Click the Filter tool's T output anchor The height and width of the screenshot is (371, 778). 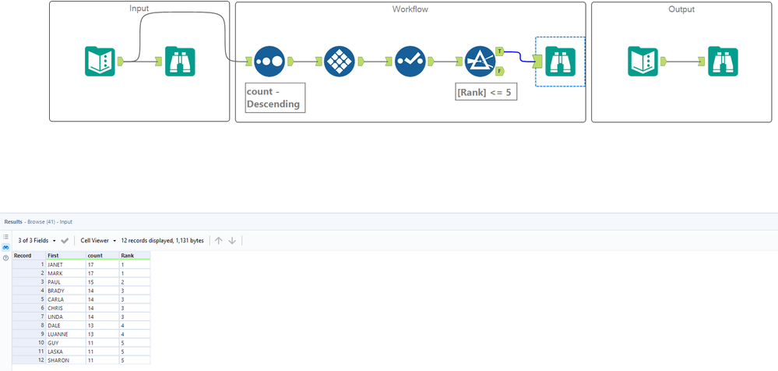click(x=500, y=51)
